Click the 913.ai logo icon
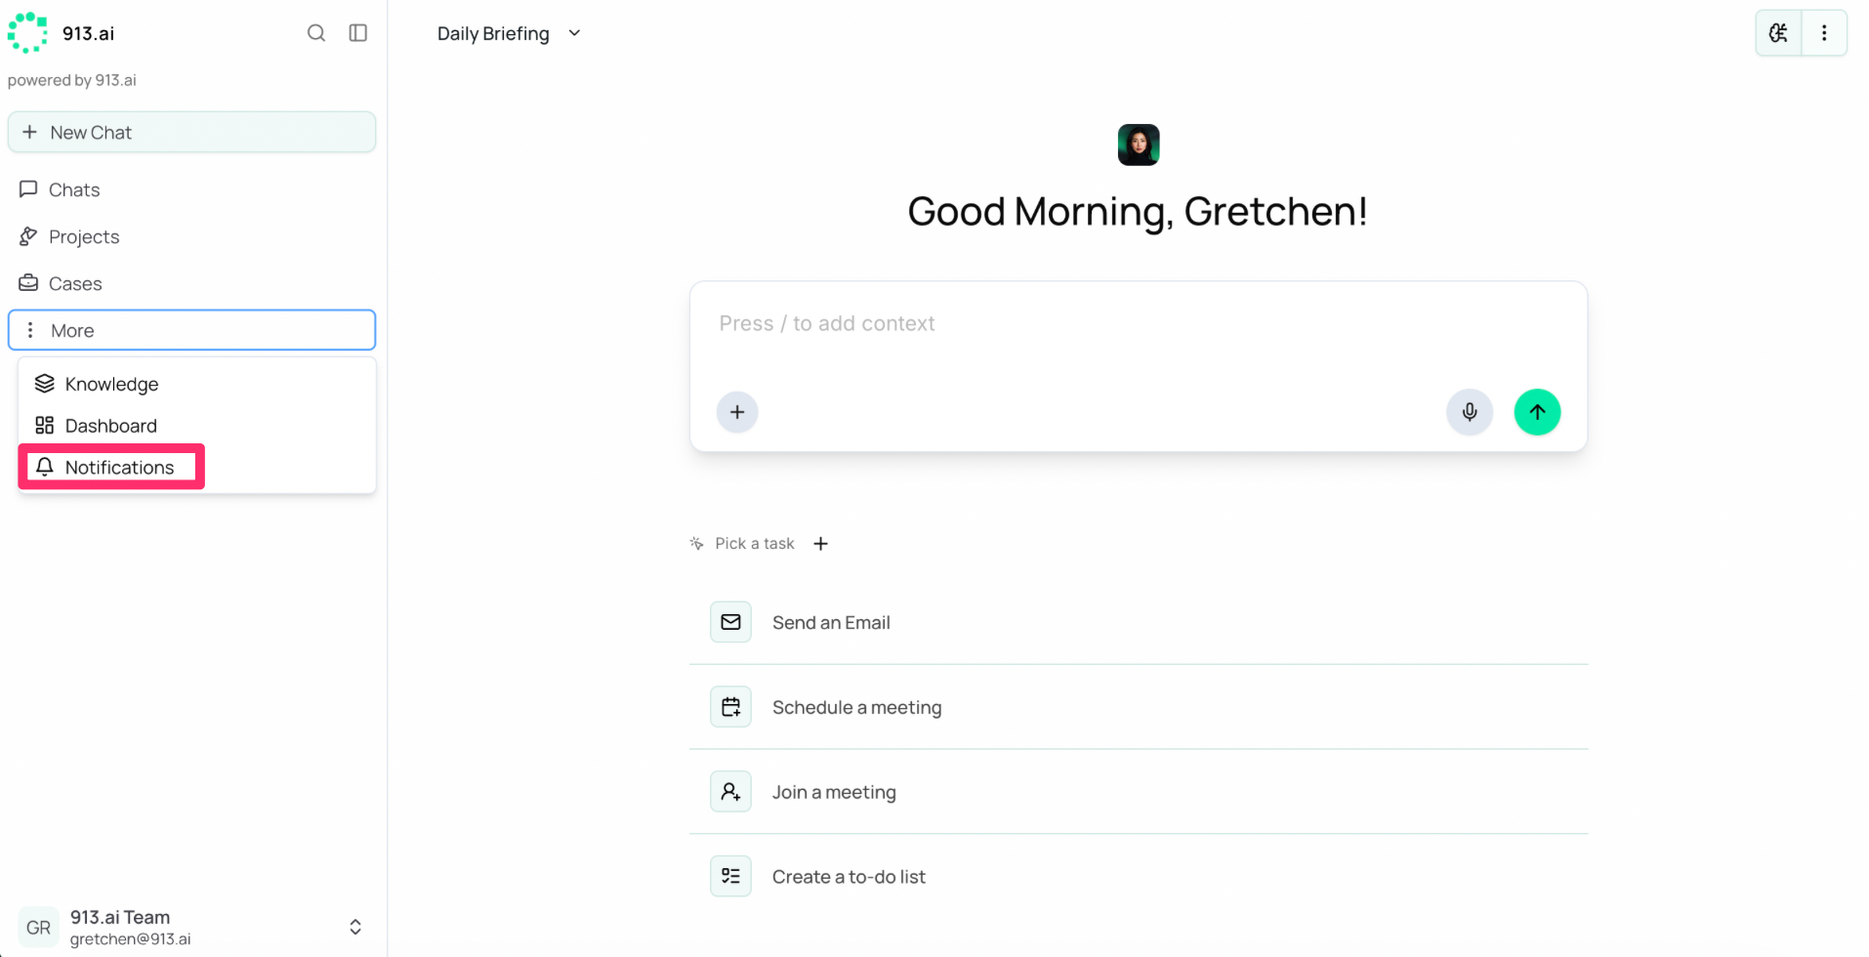Image resolution: width=1869 pixels, height=957 pixels. point(27,33)
